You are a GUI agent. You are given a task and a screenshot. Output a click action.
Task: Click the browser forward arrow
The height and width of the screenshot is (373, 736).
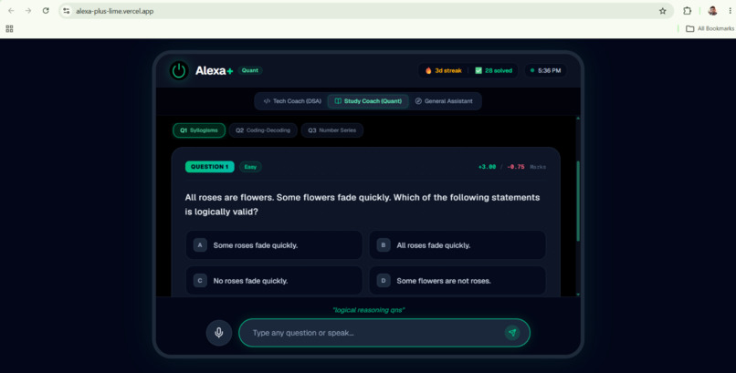[x=28, y=11]
